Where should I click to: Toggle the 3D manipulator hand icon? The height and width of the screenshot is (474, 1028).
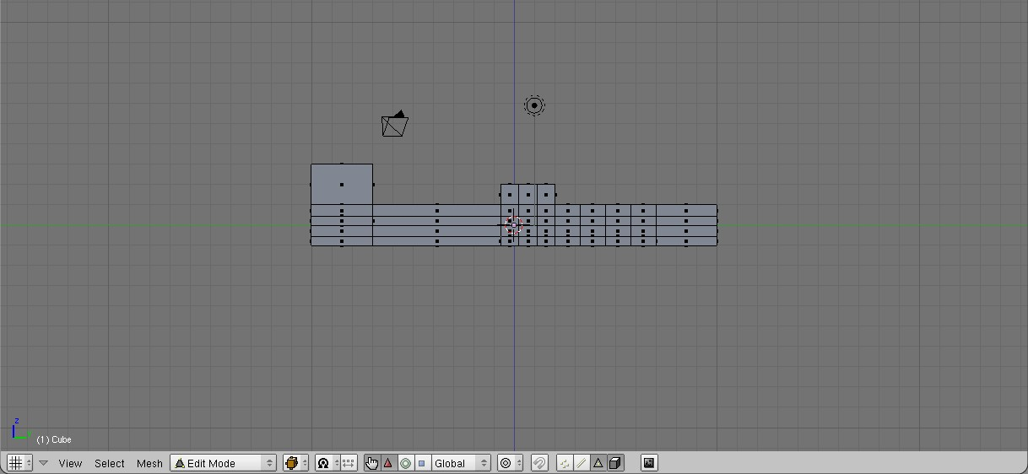point(372,463)
